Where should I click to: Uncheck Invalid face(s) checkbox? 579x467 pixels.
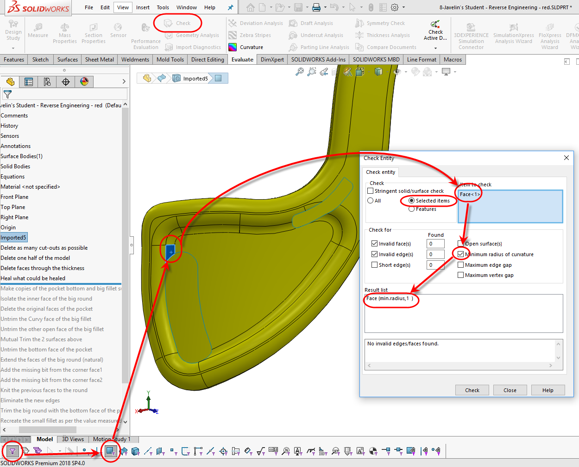point(374,243)
